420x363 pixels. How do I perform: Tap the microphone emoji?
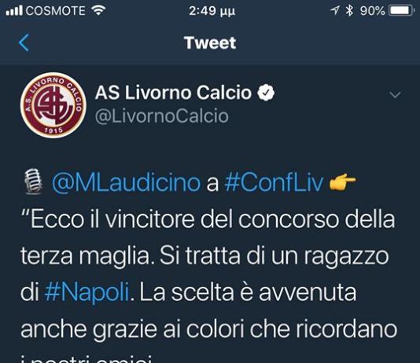tap(33, 181)
